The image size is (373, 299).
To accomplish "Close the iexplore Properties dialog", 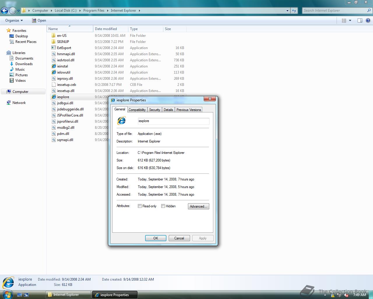I will pos(210,99).
